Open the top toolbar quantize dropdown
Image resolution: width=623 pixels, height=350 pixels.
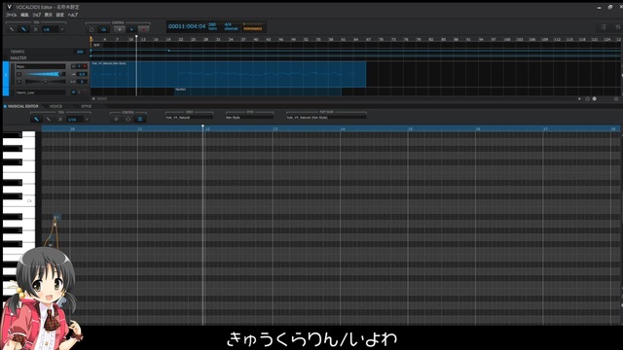[x=62, y=29]
